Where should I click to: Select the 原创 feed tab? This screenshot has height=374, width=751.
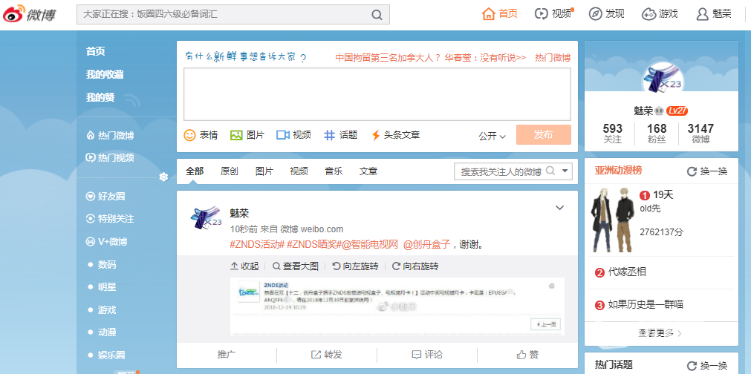[x=230, y=171]
